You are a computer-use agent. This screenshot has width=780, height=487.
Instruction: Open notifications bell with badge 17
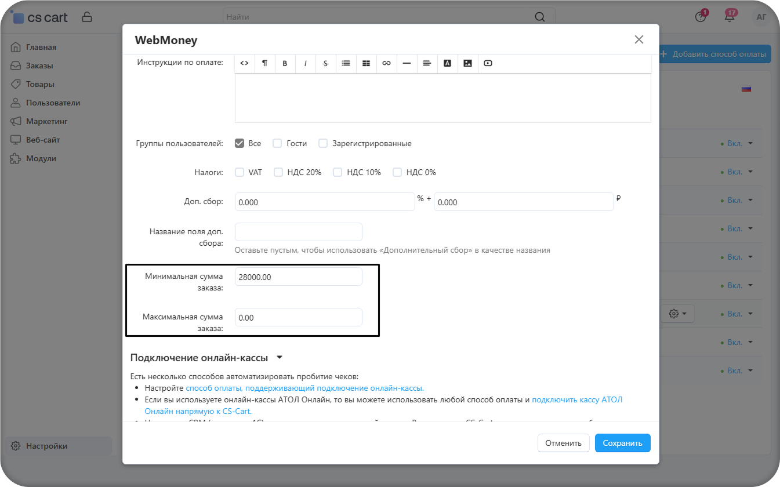[x=730, y=16]
